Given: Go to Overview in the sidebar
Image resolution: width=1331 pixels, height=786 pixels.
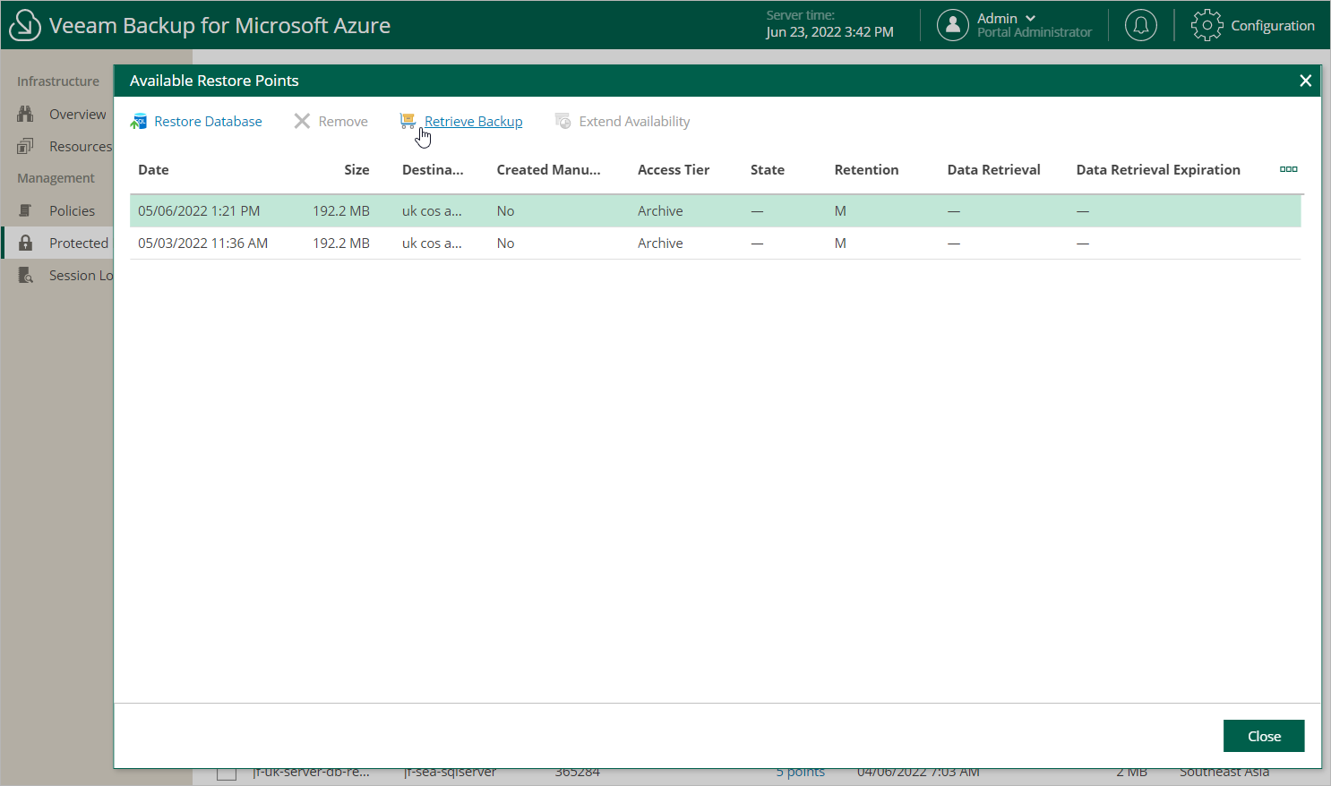Looking at the screenshot, I should point(77,115).
